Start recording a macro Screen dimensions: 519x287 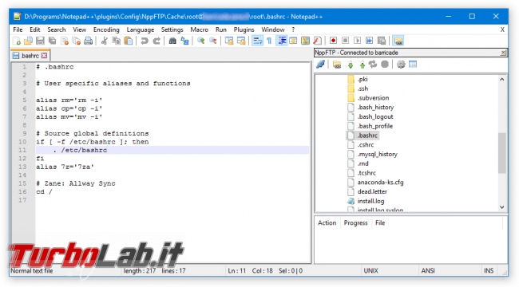pyautogui.click(x=333, y=41)
